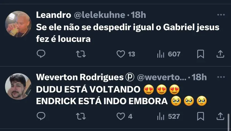The width and height of the screenshot is (231, 131).
Task: Share Weverton Rodrigues' tweet
Action: [x=220, y=116]
